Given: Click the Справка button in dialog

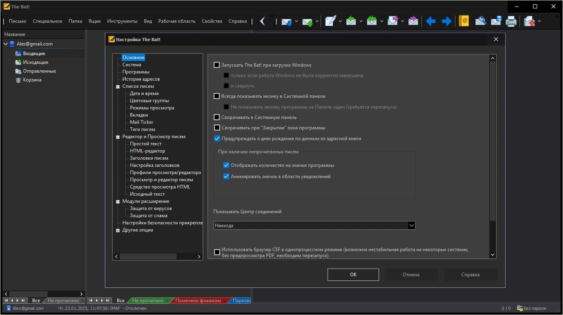Looking at the screenshot, I should click(470, 275).
